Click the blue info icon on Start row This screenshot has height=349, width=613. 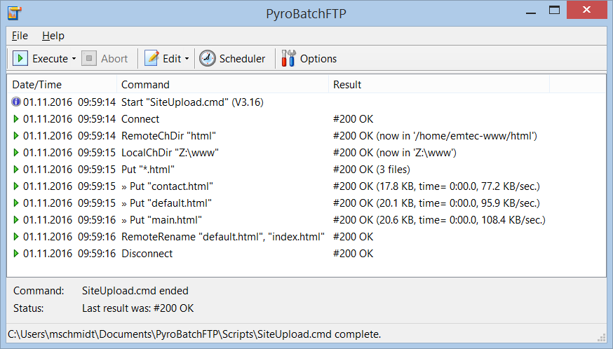pyautogui.click(x=16, y=102)
